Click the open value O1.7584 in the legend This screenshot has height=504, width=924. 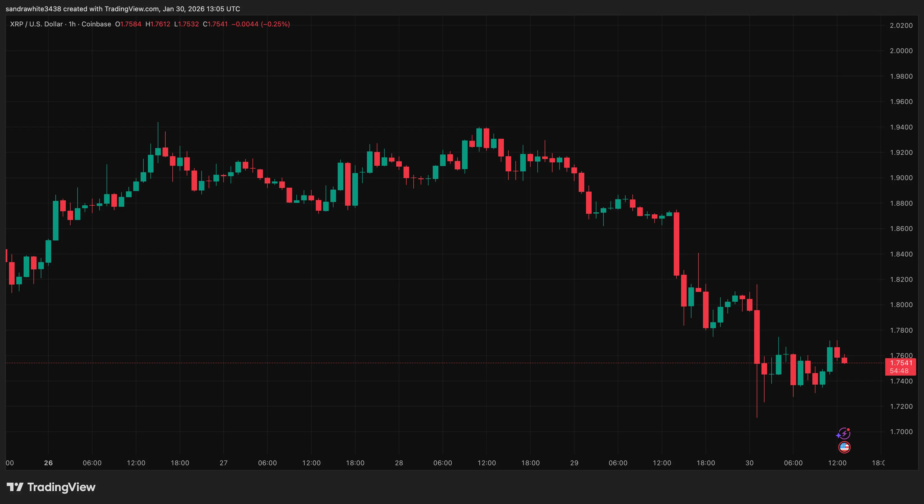[128, 24]
